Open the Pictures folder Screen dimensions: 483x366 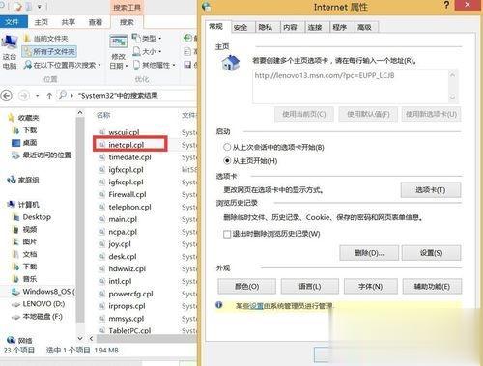coord(25,241)
